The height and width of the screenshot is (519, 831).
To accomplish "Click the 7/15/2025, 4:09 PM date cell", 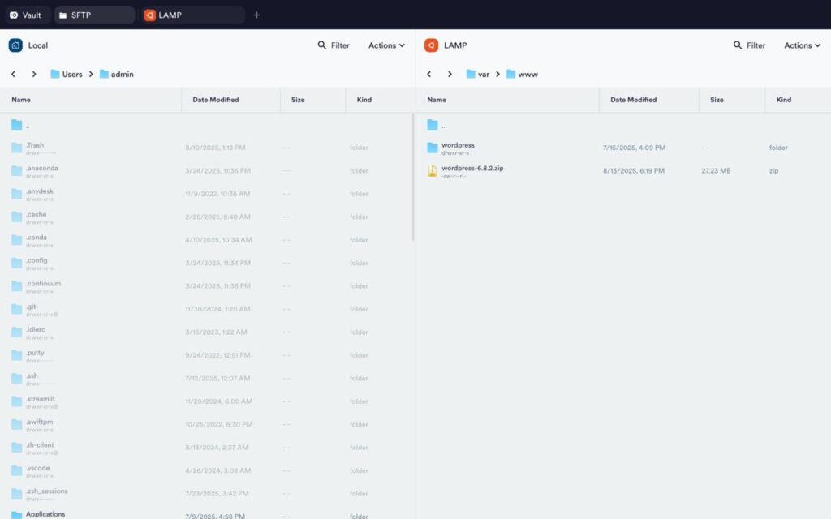I will 634,148.
